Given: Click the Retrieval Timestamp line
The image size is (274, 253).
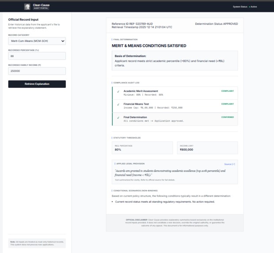Looking at the screenshot, I should tap(142, 27).
